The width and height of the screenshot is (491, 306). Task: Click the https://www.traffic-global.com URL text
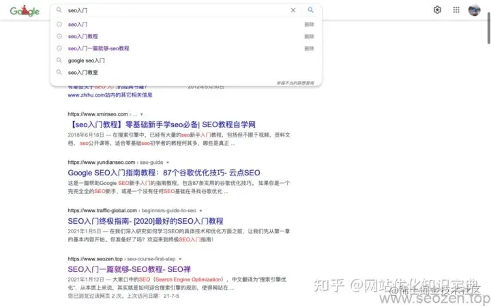point(102,210)
